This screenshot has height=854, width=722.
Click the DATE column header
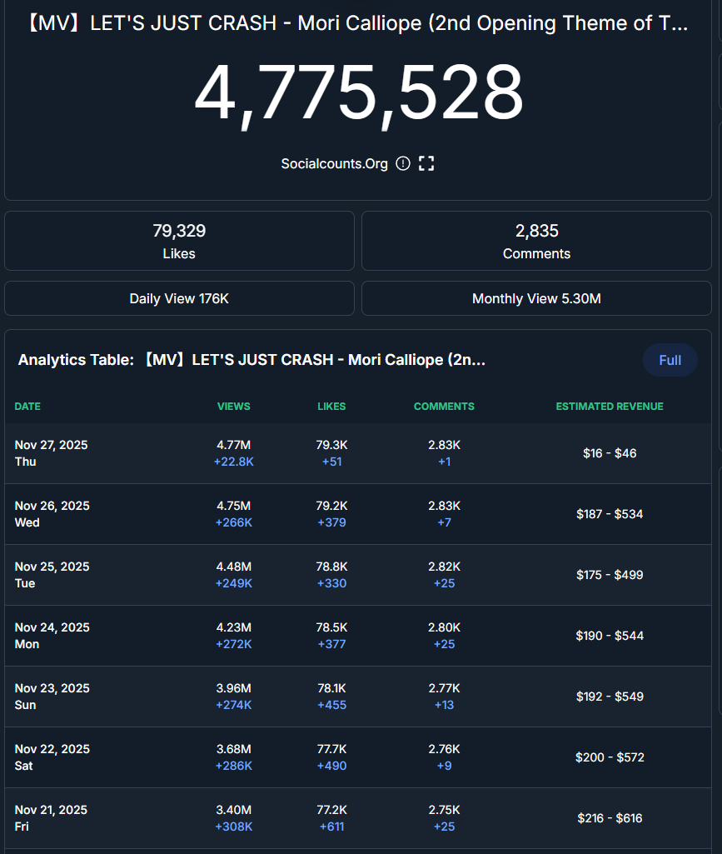(x=27, y=407)
